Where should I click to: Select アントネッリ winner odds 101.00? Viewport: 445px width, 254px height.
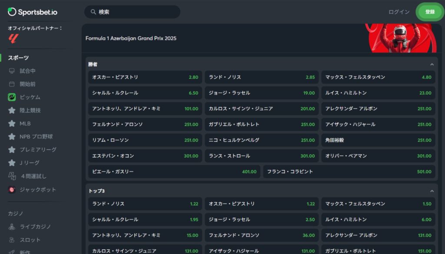coord(145,109)
